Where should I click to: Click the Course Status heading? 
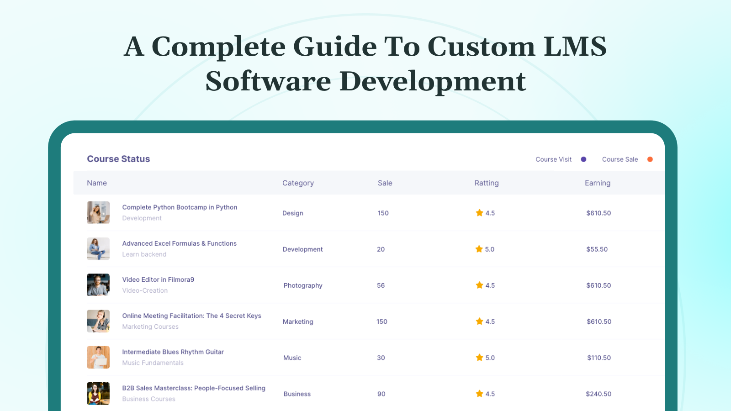pyautogui.click(x=118, y=159)
